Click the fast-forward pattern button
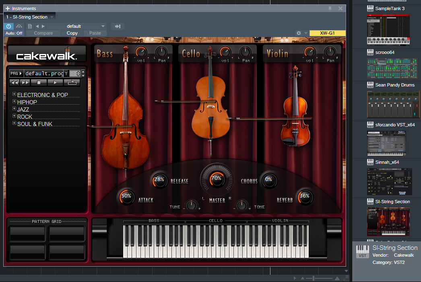The height and width of the screenshot is (282, 421). pos(25,82)
